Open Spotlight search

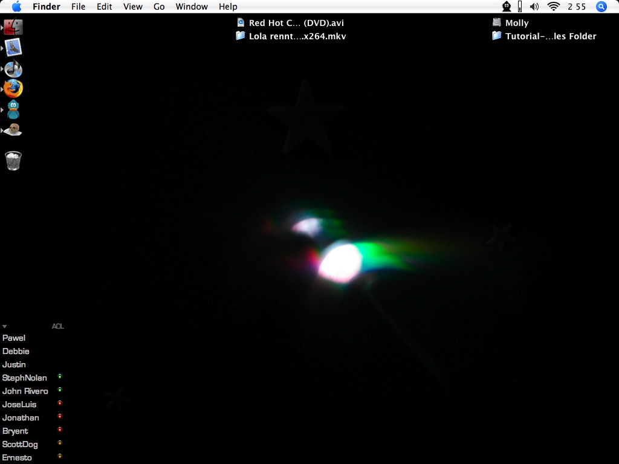pos(601,6)
